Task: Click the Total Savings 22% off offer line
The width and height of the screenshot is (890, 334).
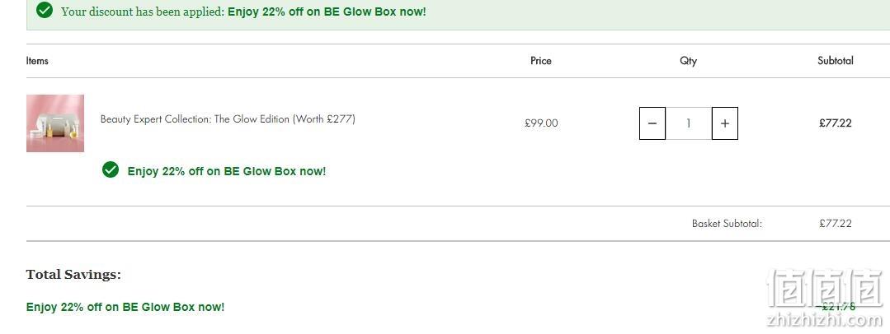Action: pyautogui.click(x=125, y=307)
